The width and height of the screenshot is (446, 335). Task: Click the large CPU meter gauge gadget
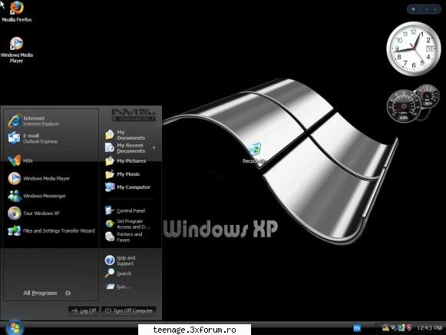403,106
